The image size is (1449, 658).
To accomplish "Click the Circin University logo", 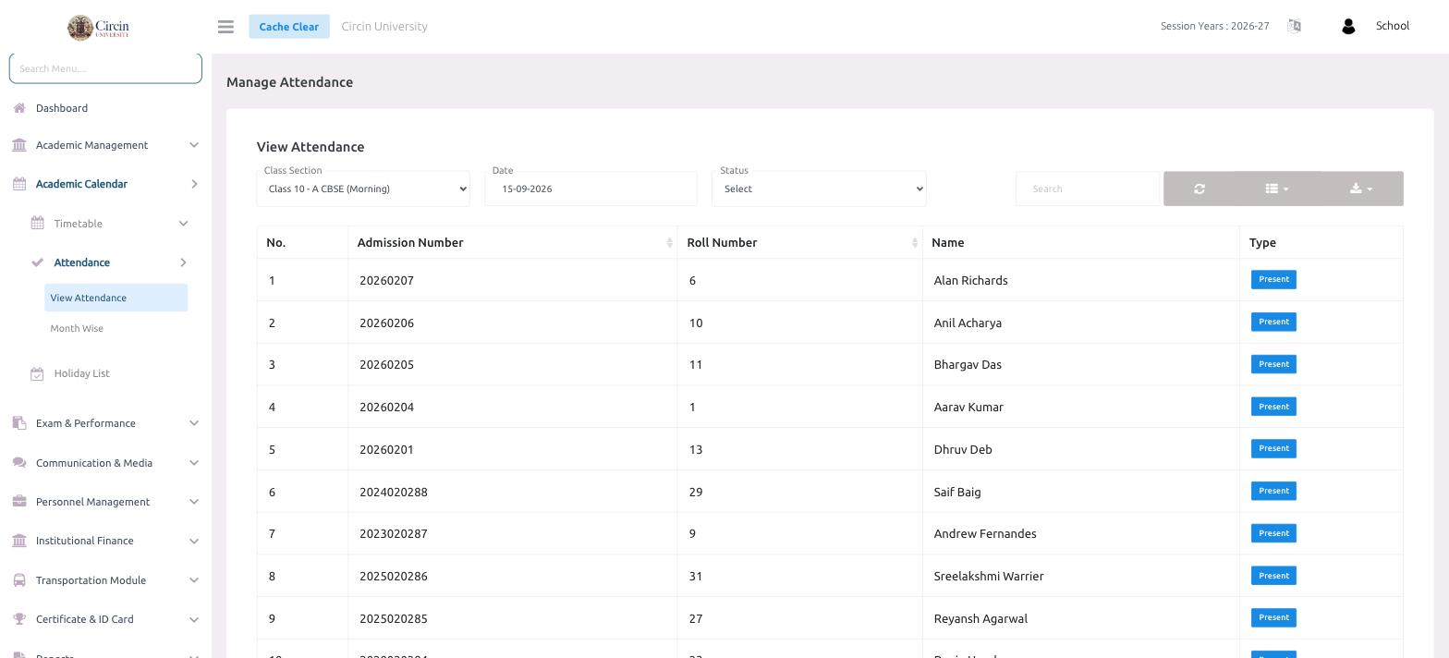I will 98,27.
